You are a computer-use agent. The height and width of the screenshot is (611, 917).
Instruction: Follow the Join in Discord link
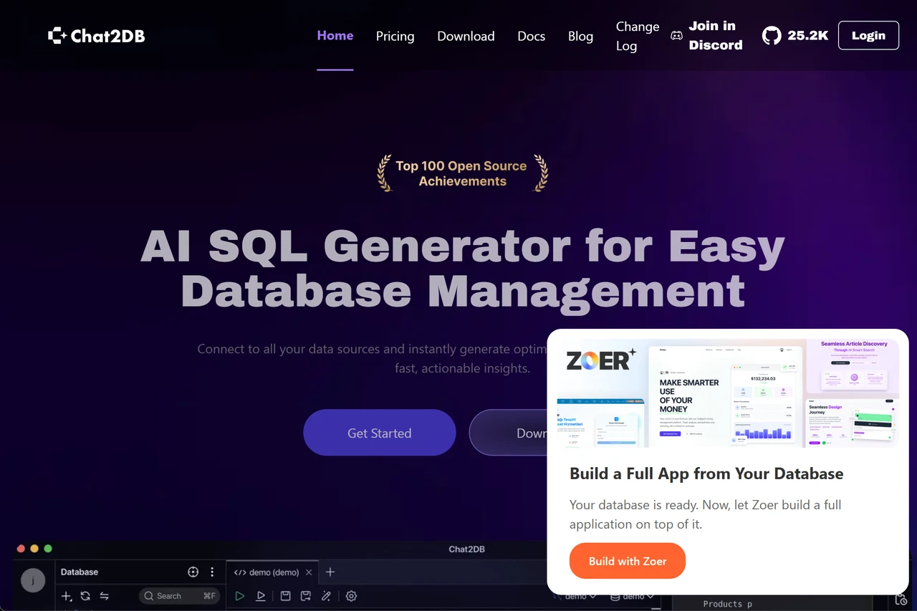716,35
